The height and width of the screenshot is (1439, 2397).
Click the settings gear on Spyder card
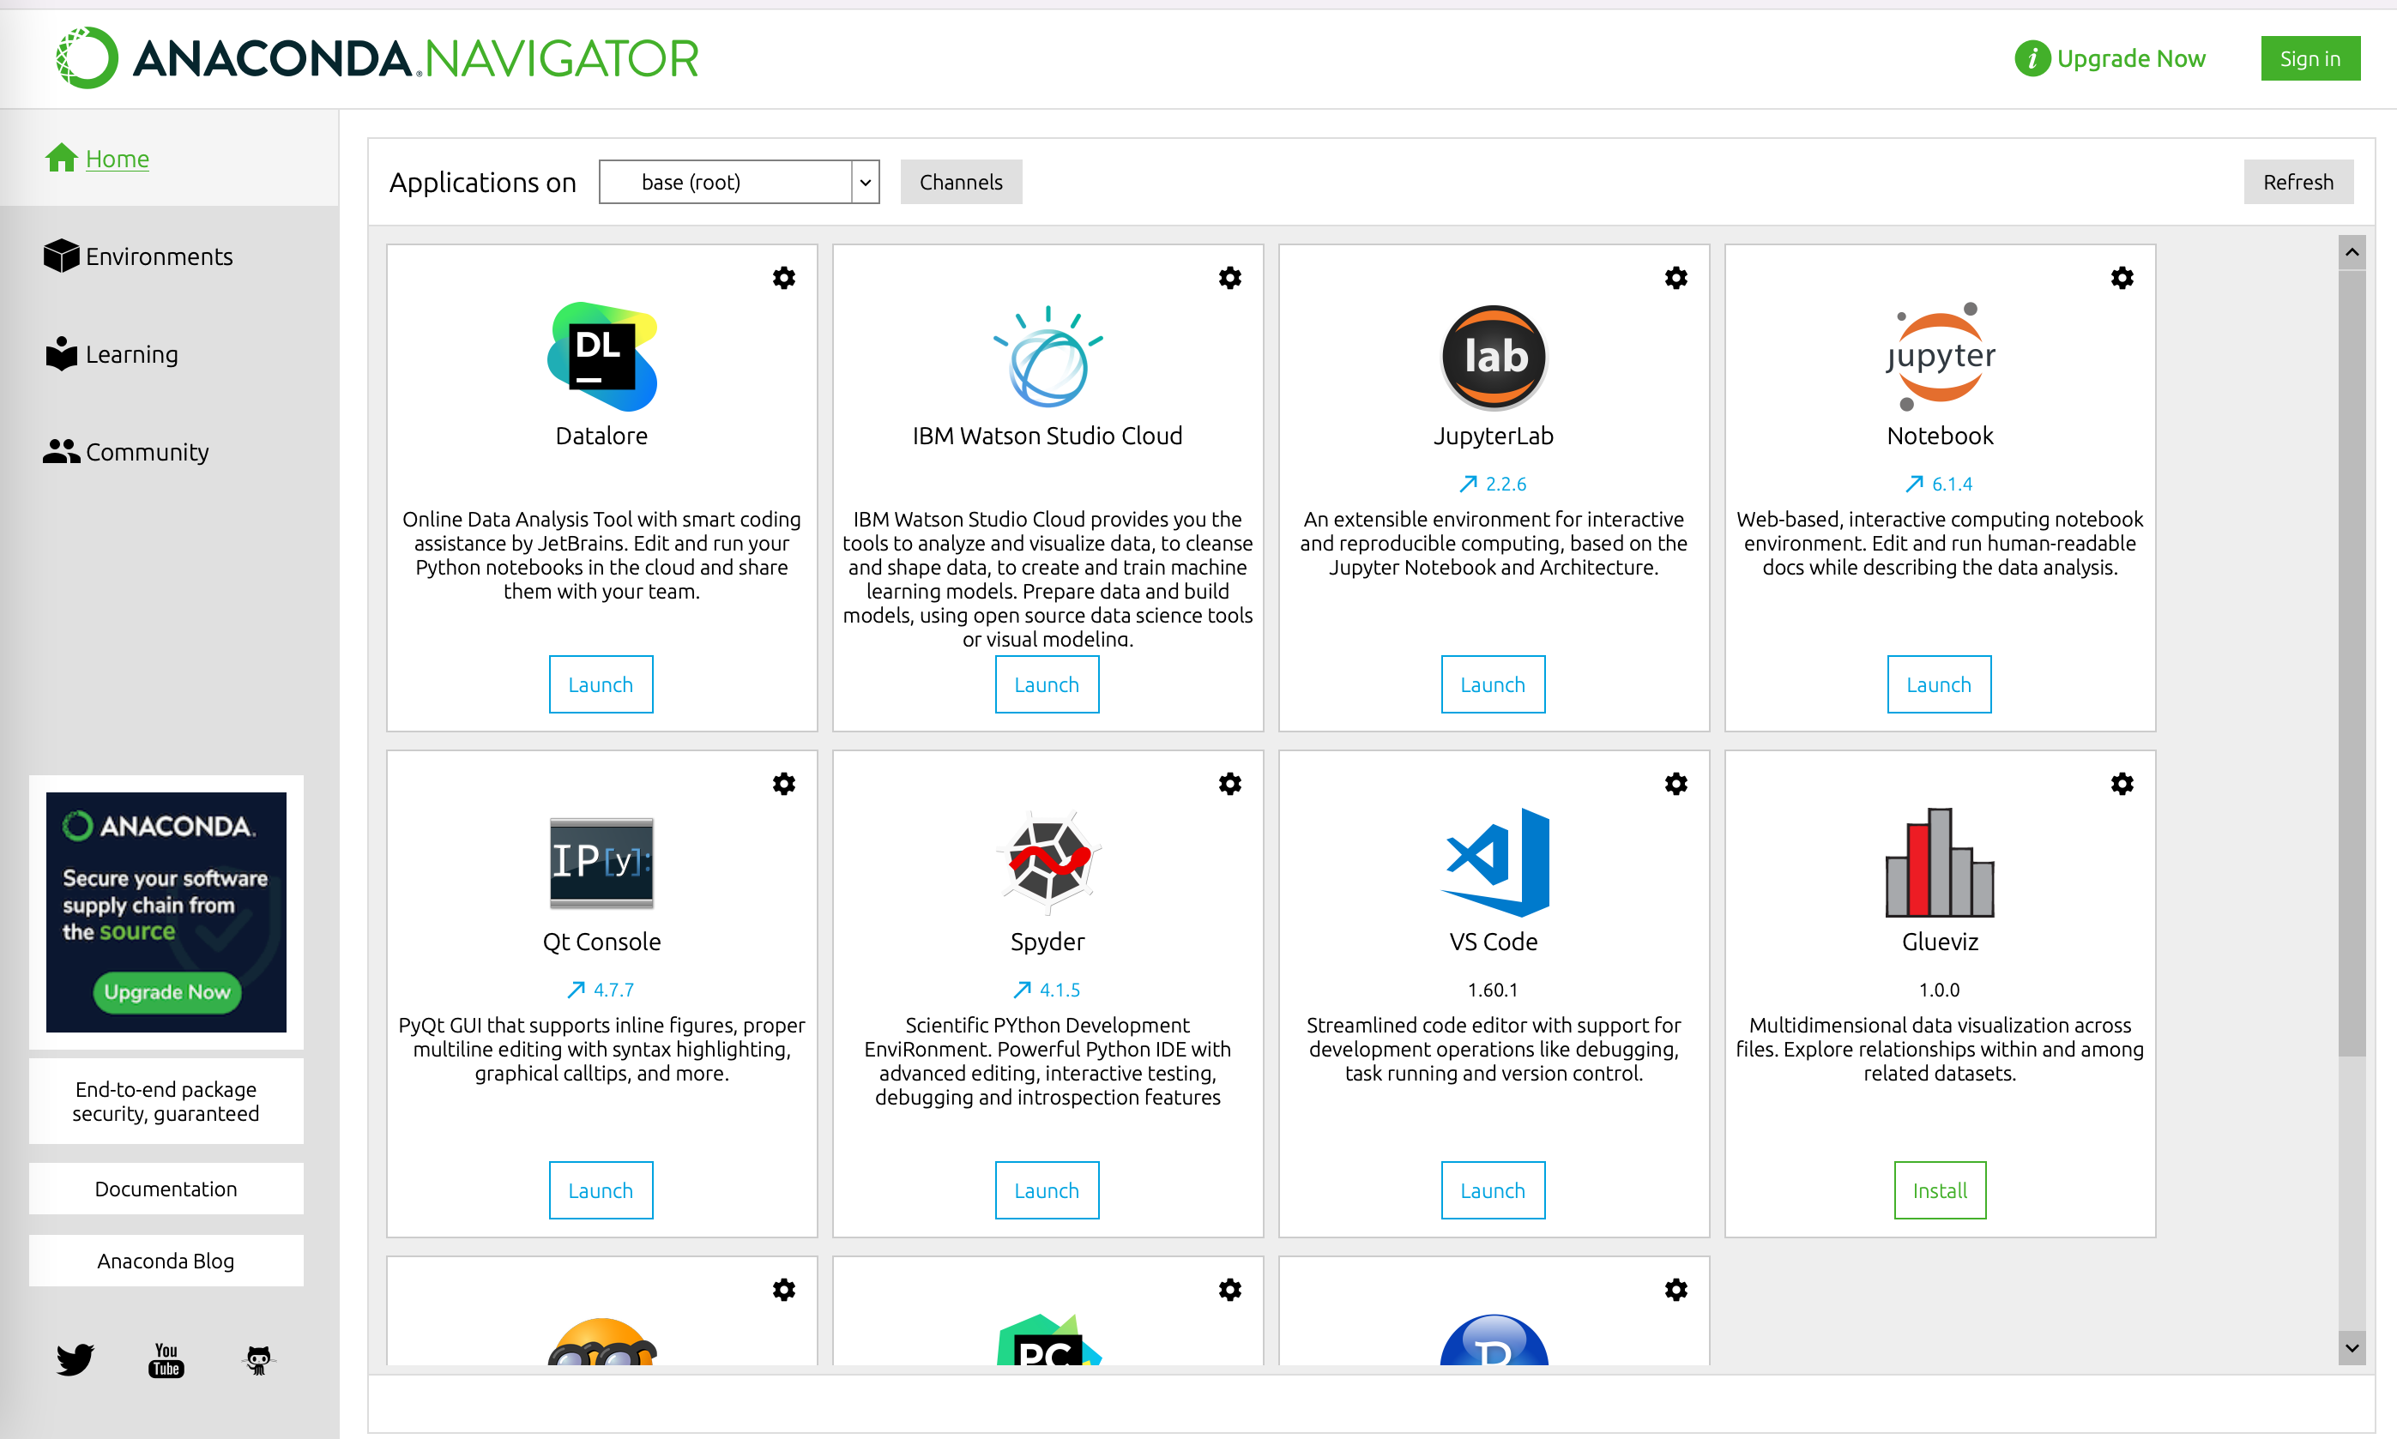(1231, 782)
